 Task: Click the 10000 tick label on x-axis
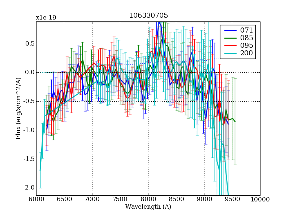[x=260, y=199]
